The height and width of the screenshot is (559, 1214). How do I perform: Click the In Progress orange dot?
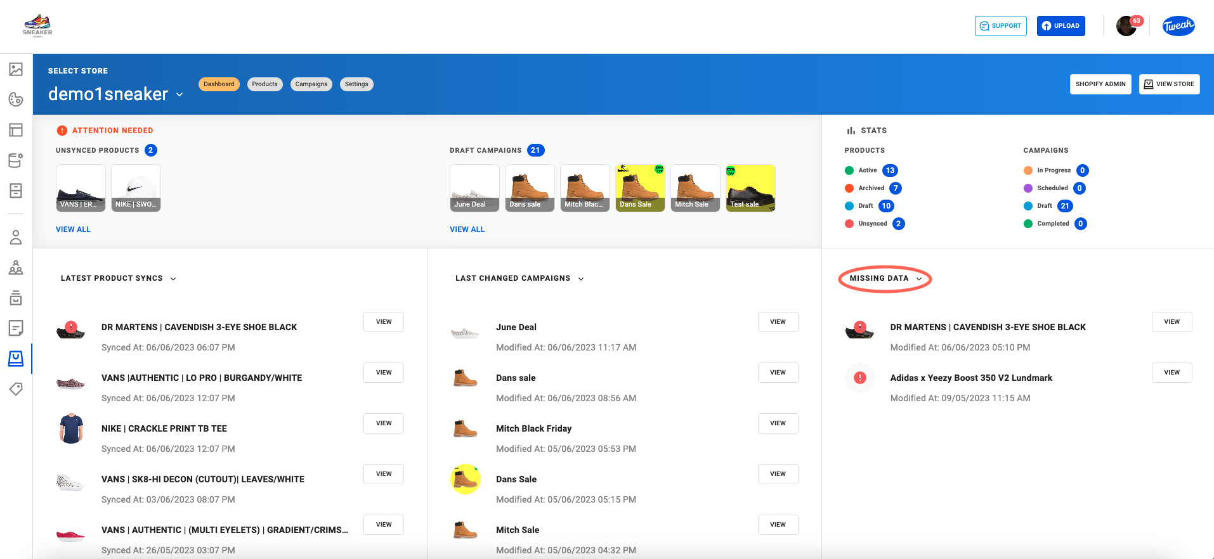coord(1028,170)
